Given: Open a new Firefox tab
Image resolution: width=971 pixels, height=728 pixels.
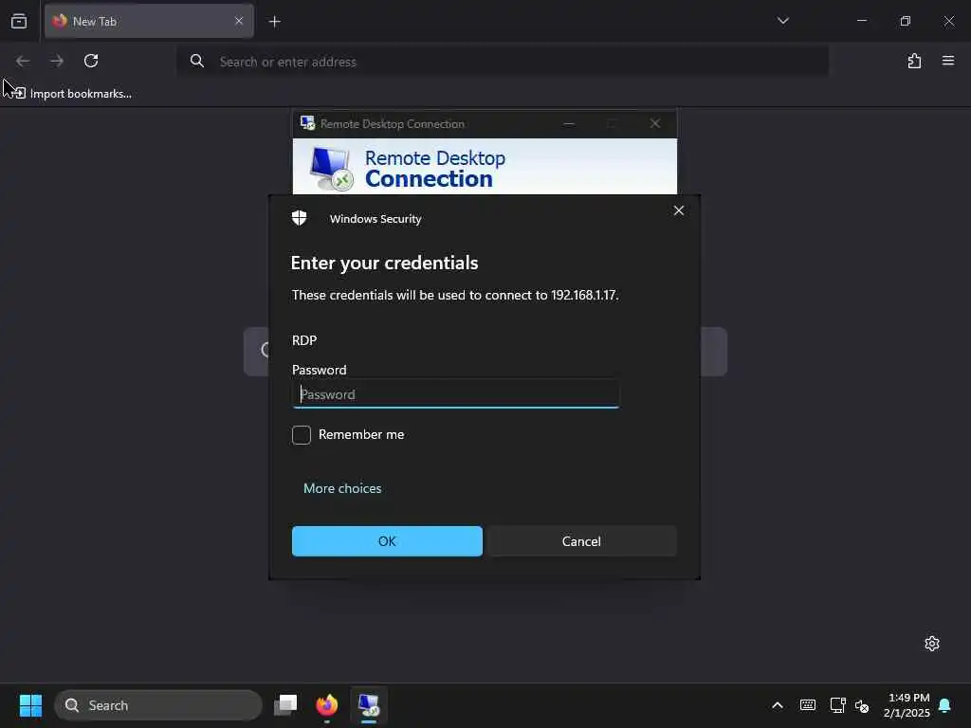Looking at the screenshot, I should click(x=274, y=22).
